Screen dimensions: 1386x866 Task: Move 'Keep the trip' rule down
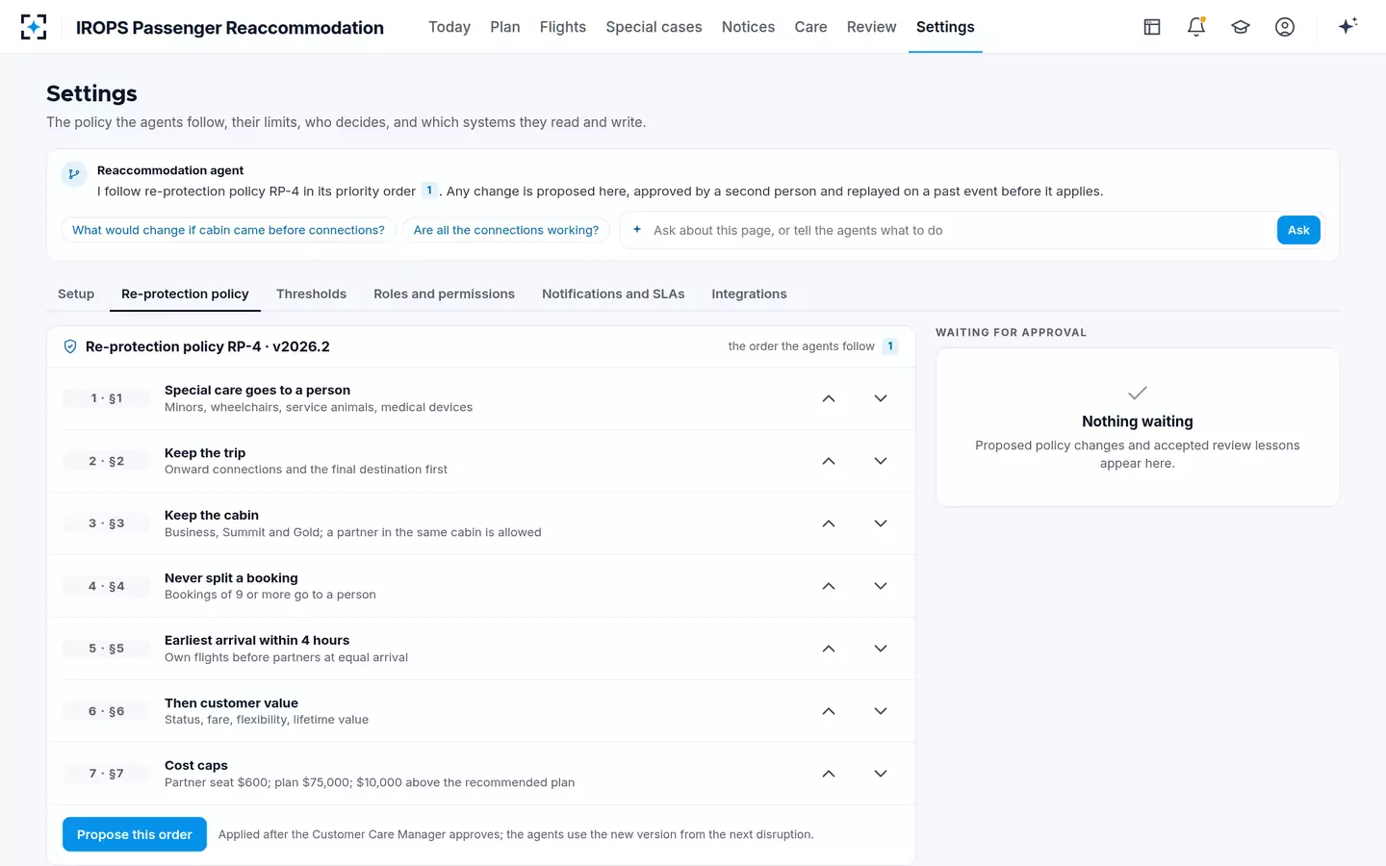click(x=881, y=461)
